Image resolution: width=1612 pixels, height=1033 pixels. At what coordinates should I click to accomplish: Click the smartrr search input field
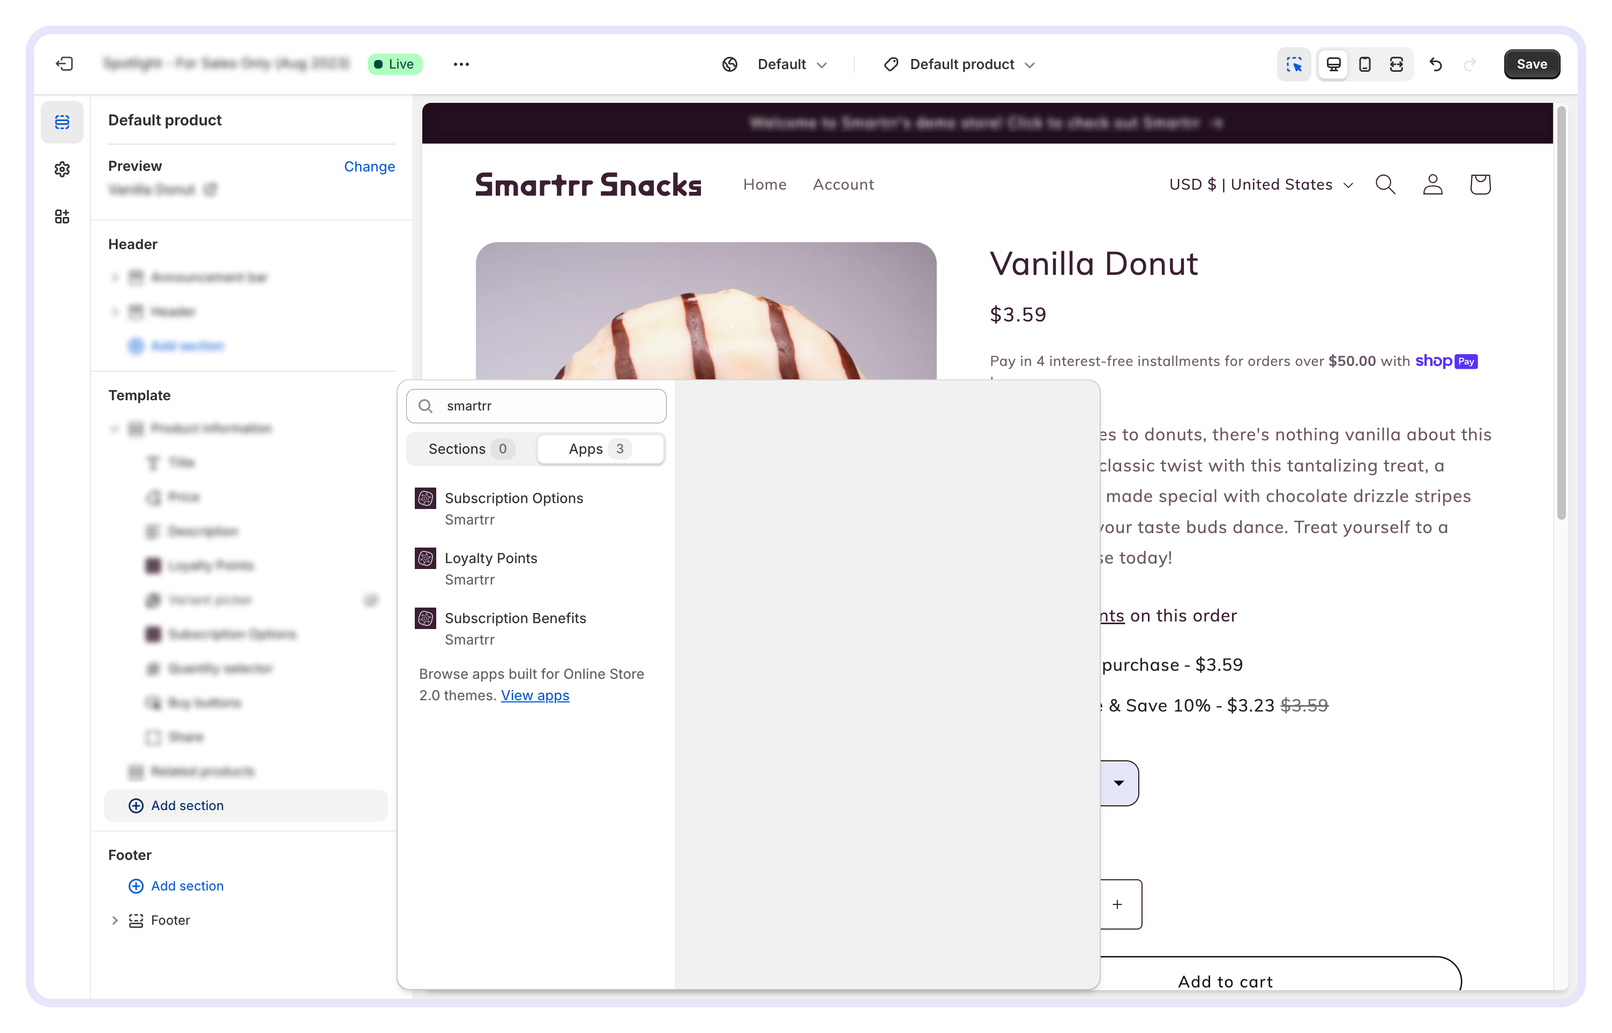[x=550, y=406]
